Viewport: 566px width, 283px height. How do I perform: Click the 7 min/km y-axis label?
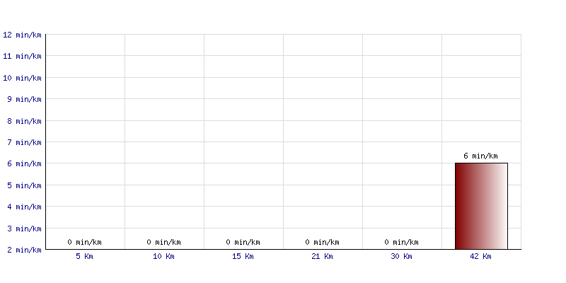pos(24,142)
